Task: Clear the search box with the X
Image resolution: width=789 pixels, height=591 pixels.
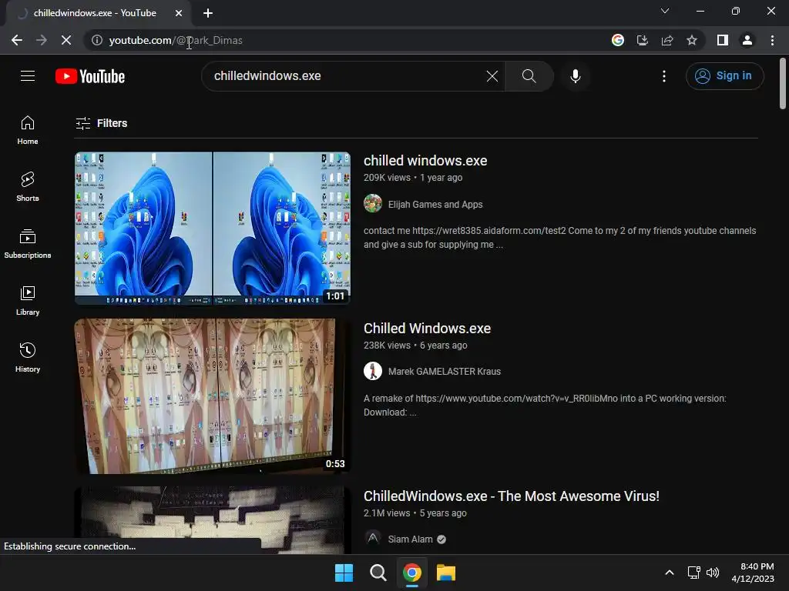Action: tap(492, 76)
